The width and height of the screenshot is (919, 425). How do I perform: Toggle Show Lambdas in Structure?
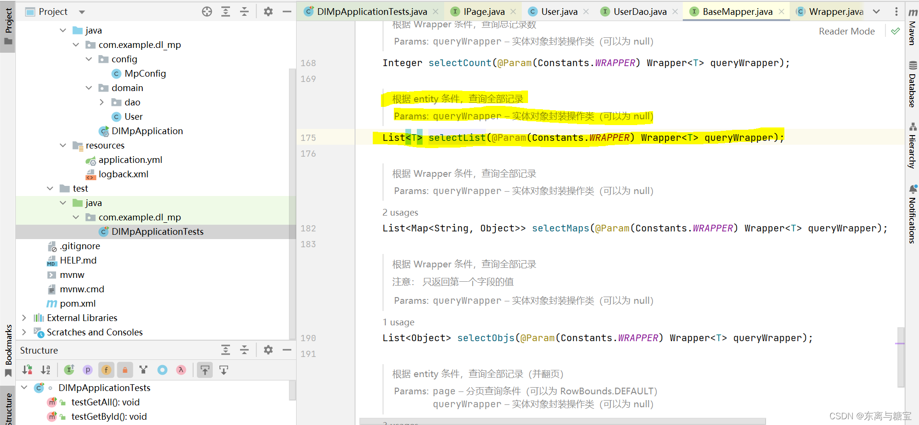[x=181, y=370]
